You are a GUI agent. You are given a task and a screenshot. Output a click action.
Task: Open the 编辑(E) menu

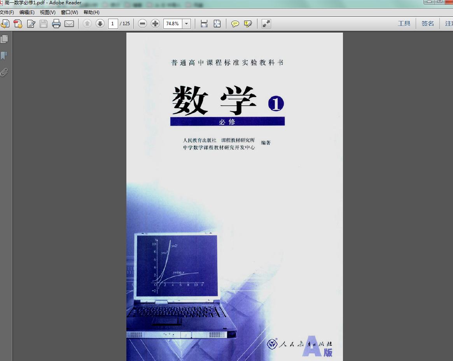27,12
